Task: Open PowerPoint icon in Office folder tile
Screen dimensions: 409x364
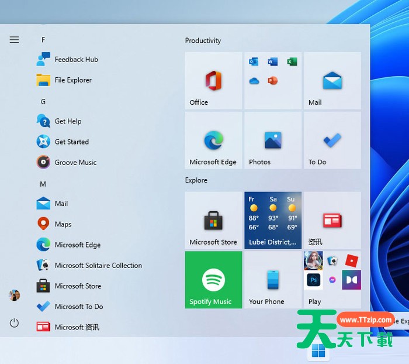Action: pyautogui.click(x=273, y=81)
